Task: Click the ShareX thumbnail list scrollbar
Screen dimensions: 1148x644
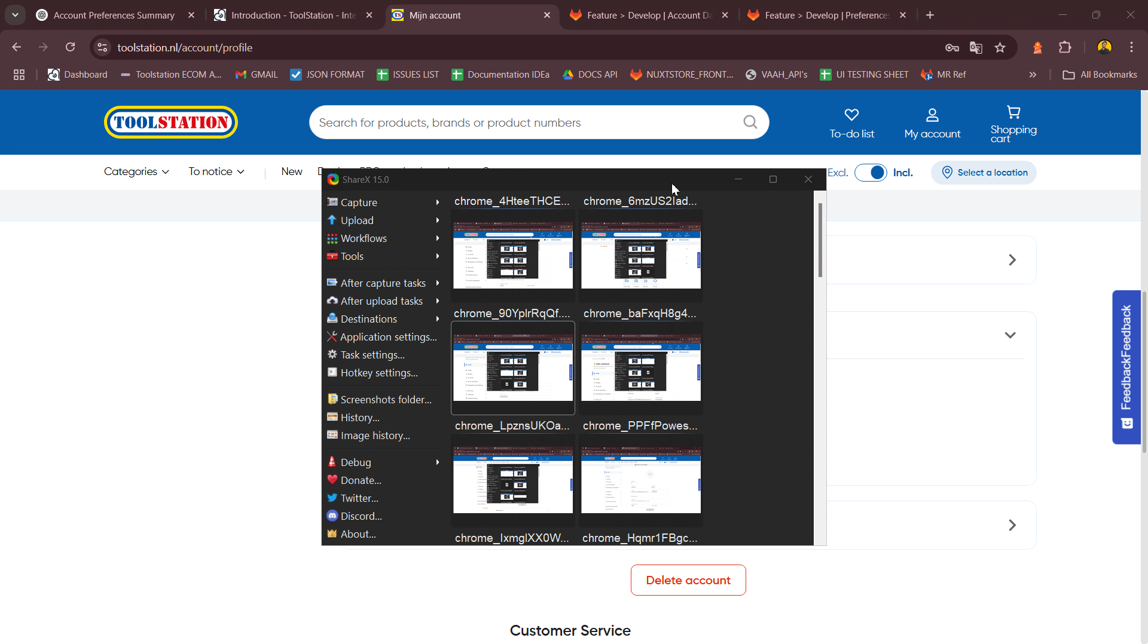Action: [820, 240]
